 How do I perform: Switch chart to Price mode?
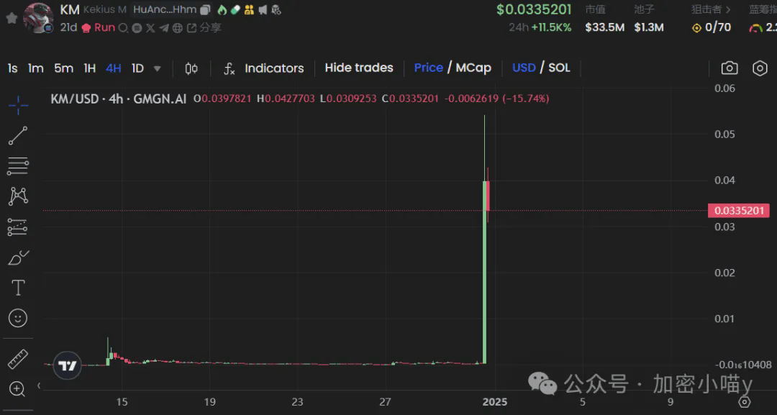pyautogui.click(x=428, y=68)
